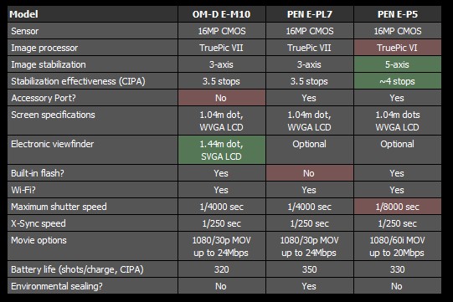Click the 1/8000 sec shutter speed cell
This screenshot has width=453, height=302.
(x=398, y=207)
